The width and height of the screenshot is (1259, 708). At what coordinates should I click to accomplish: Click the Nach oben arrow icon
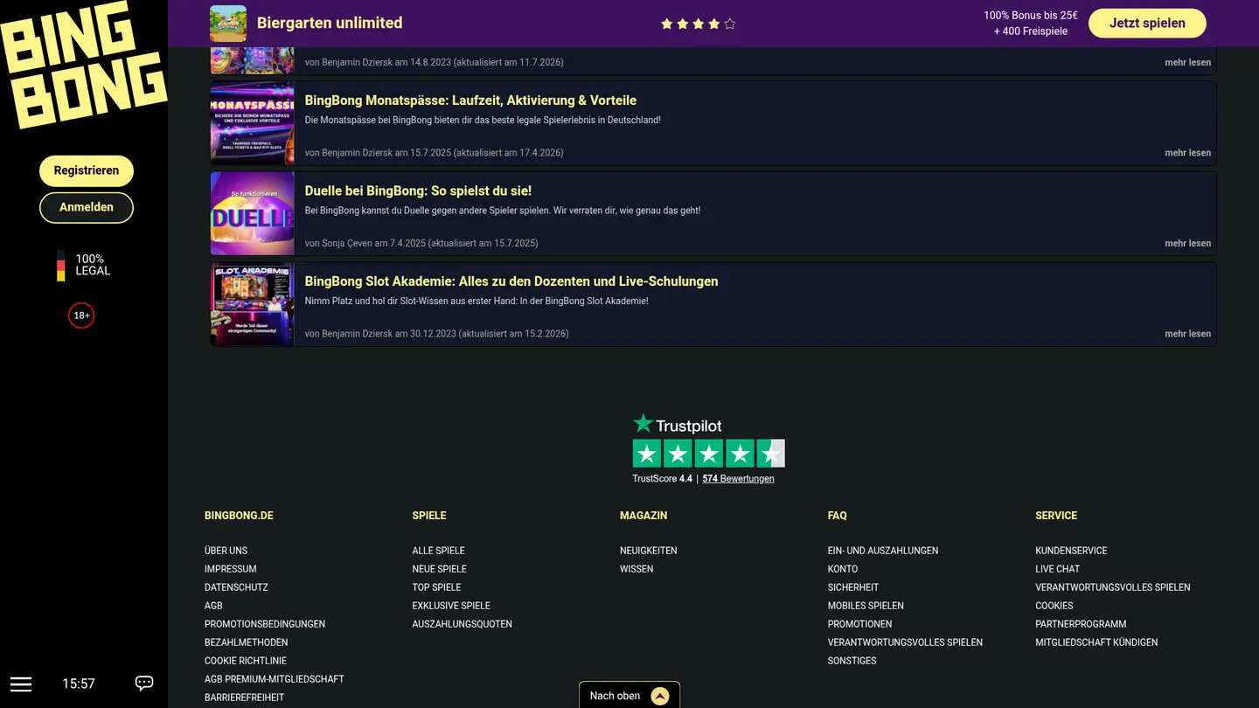(660, 696)
